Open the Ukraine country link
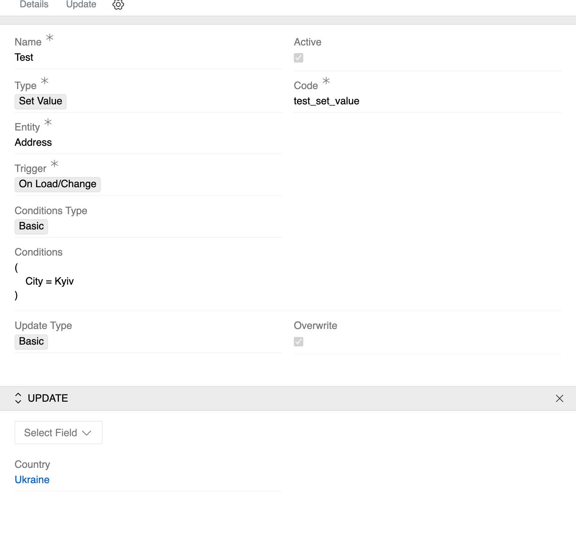The height and width of the screenshot is (554, 576). 32,479
